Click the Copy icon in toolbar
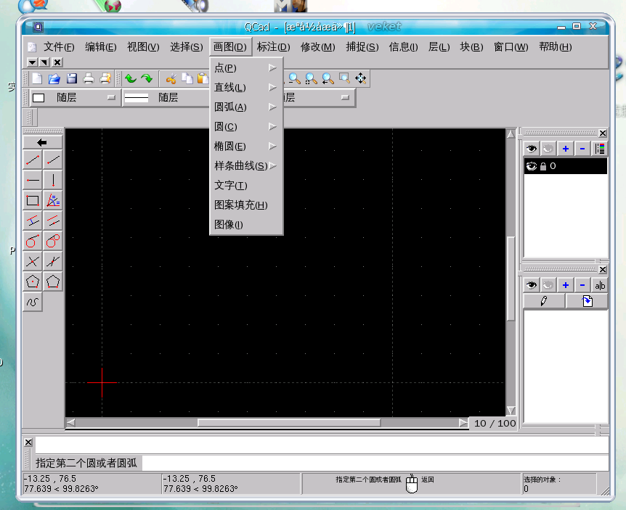626x510 pixels. coord(187,78)
